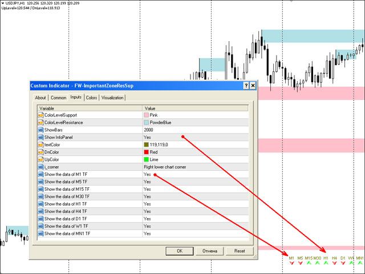Click the Value column header
The width and height of the screenshot is (365, 274).
coord(195,108)
